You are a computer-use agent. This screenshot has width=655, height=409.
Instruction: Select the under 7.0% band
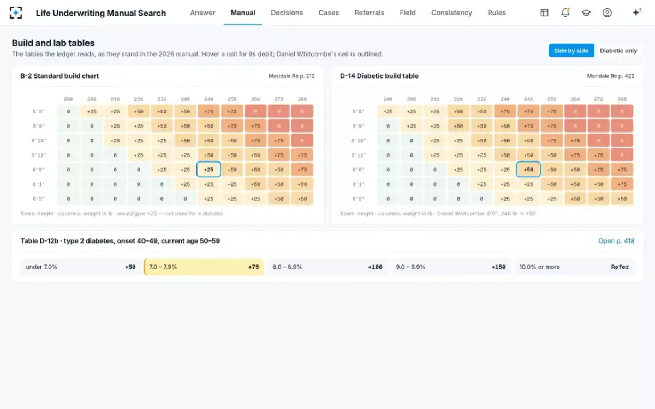coord(81,267)
